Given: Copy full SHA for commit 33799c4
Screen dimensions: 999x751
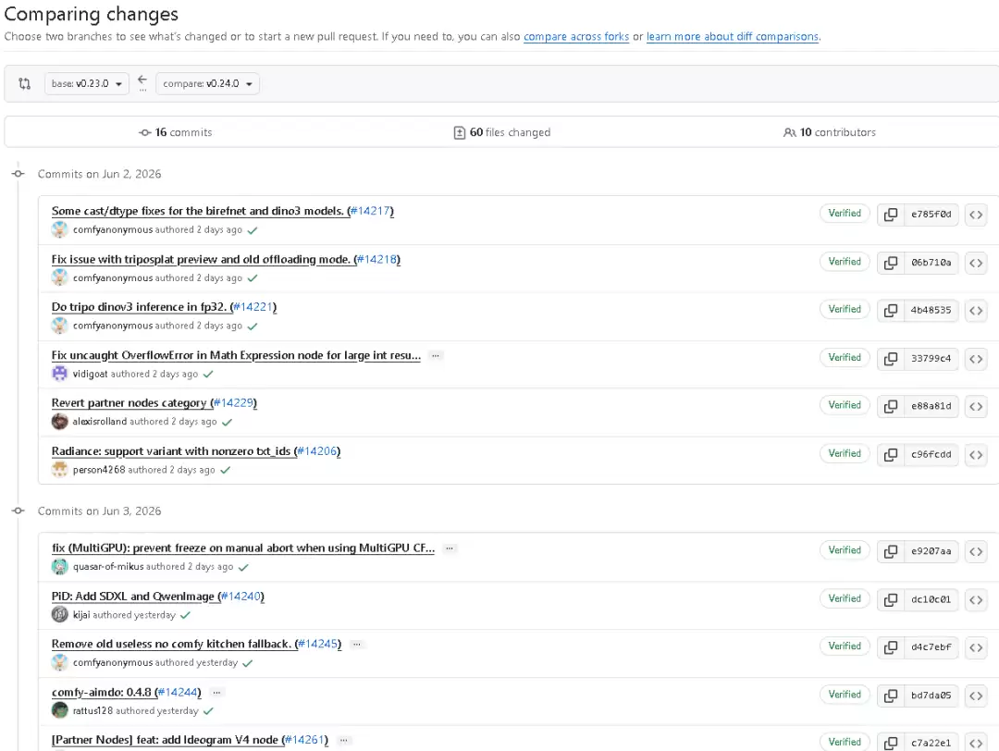Looking at the screenshot, I should click(891, 359).
